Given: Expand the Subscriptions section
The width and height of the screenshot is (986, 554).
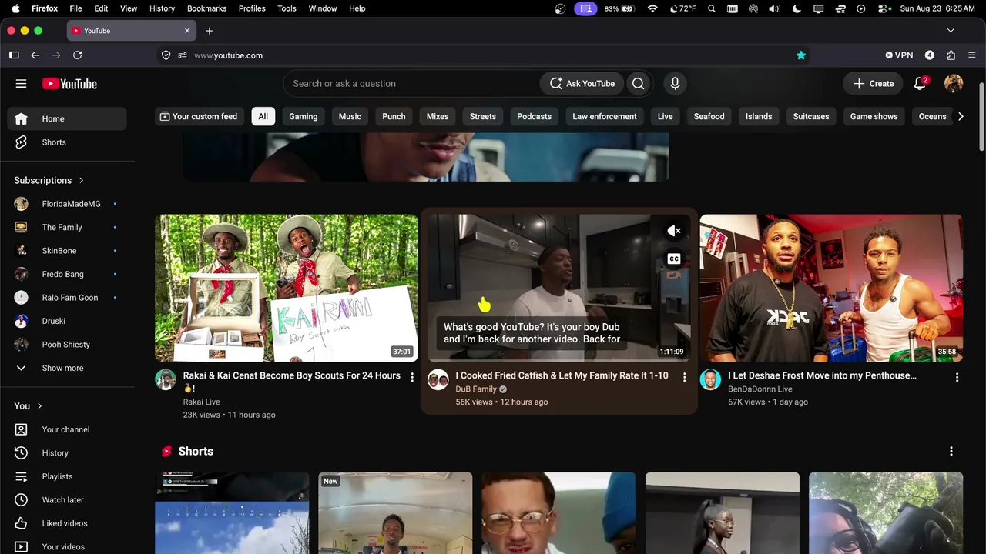Looking at the screenshot, I should pos(49,180).
